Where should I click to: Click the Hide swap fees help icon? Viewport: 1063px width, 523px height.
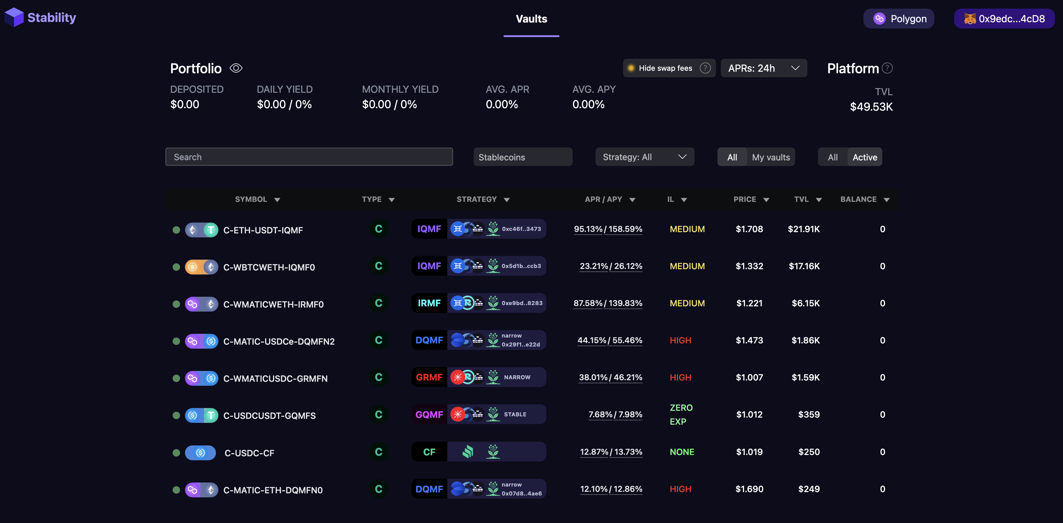point(705,68)
